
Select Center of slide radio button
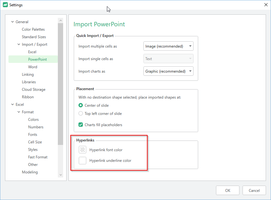pyautogui.click(x=81, y=105)
